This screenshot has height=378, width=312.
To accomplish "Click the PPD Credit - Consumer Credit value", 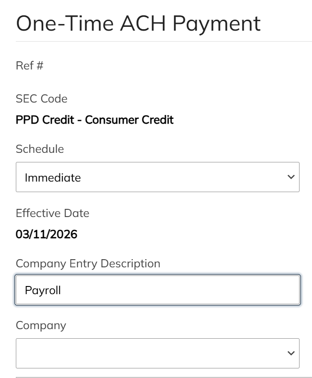I will click(94, 120).
